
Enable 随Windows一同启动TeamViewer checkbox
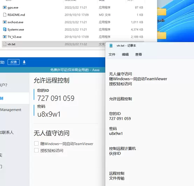(x=36, y=143)
